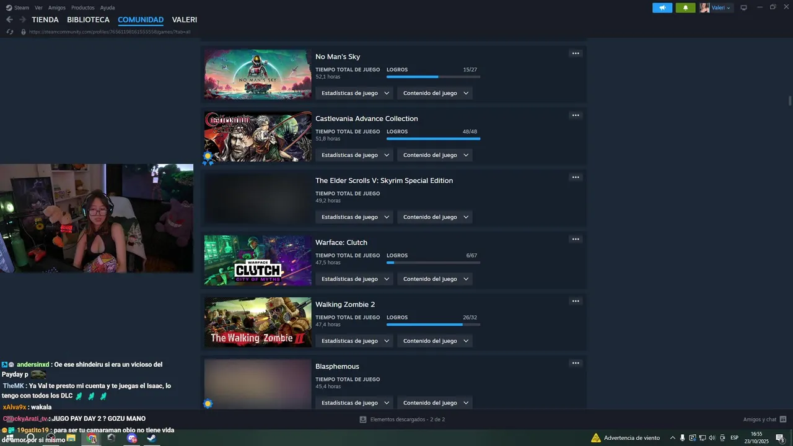The width and height of the screenshot is (793, 446).
Task: Select the COMUNIDAD tab
Action: pos(141,20)
